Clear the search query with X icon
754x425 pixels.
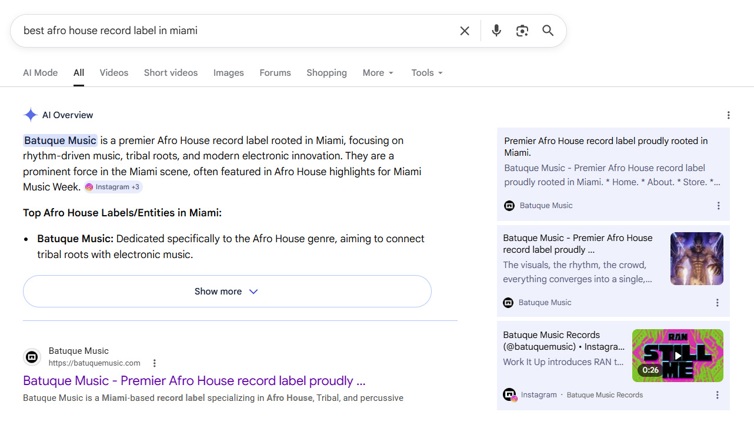click(465, 31)
